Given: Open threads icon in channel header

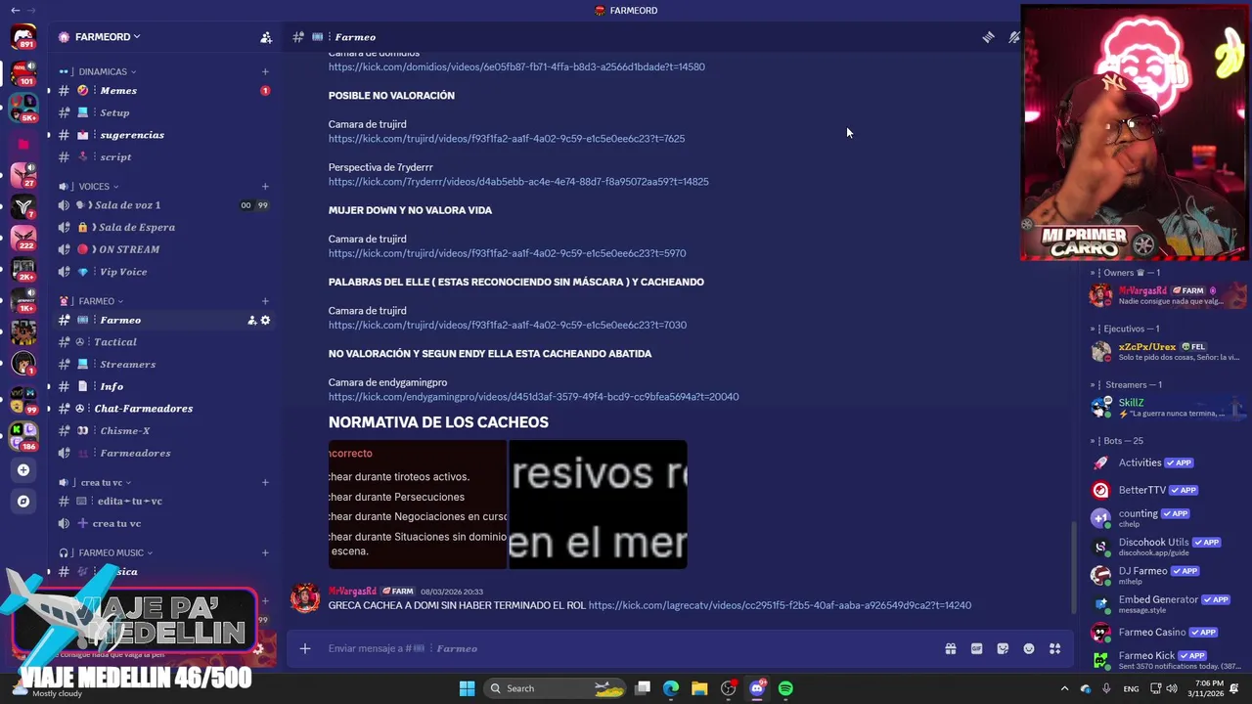Looking at the screenshot, I should point(988,37).
